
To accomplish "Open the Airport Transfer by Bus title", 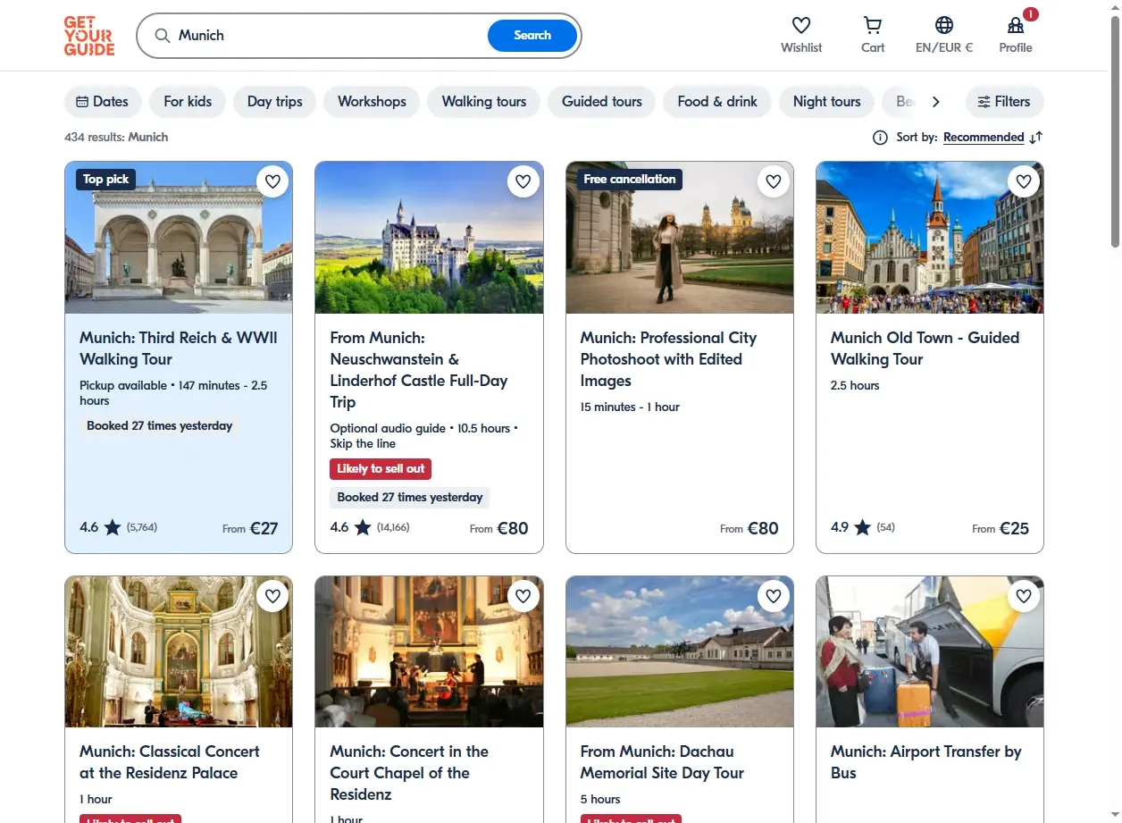I will pyautogui.click(x=925, y=762).
